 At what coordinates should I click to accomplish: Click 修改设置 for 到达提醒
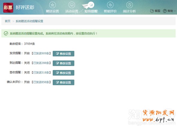coord(63,63)
